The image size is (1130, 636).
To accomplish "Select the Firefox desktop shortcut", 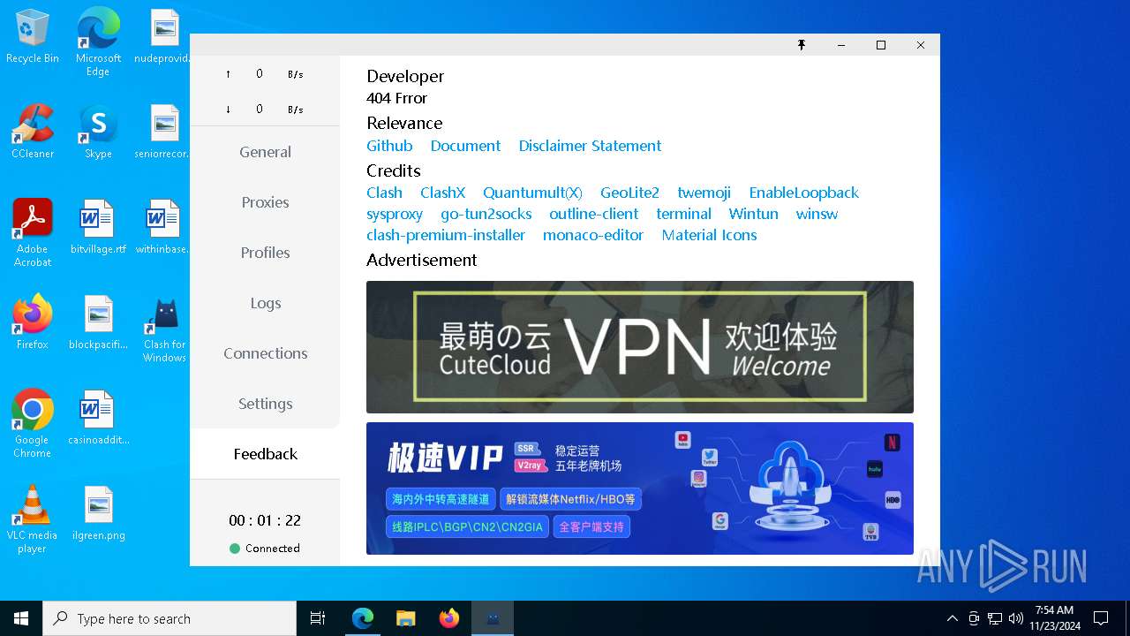I will (x=33, y=323).
